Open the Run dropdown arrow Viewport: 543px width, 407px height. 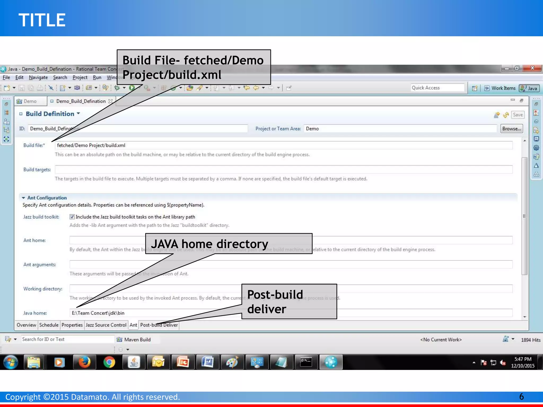[x=139, y=88]
